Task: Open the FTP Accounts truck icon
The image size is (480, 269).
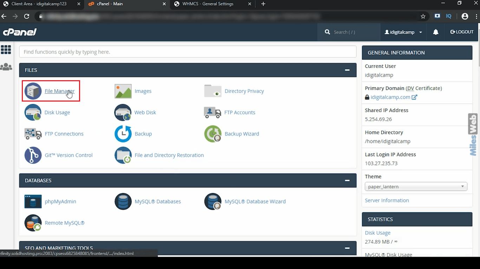Action: pos(213,112)
